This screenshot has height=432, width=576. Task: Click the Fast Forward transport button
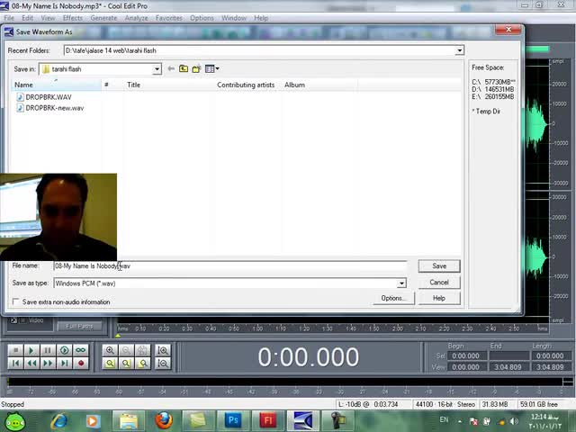[x=48, y=364]
